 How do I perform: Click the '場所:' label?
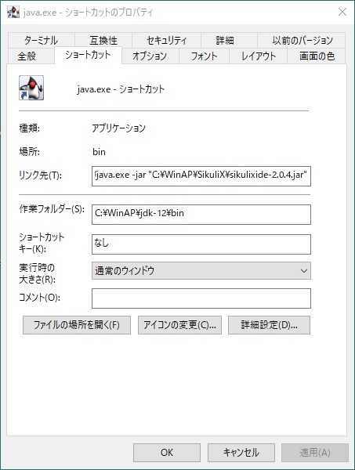click(x=29, y=152)
